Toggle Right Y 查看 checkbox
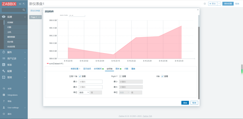The height and width of the screenshot is (119, 243). pos(120,76)
